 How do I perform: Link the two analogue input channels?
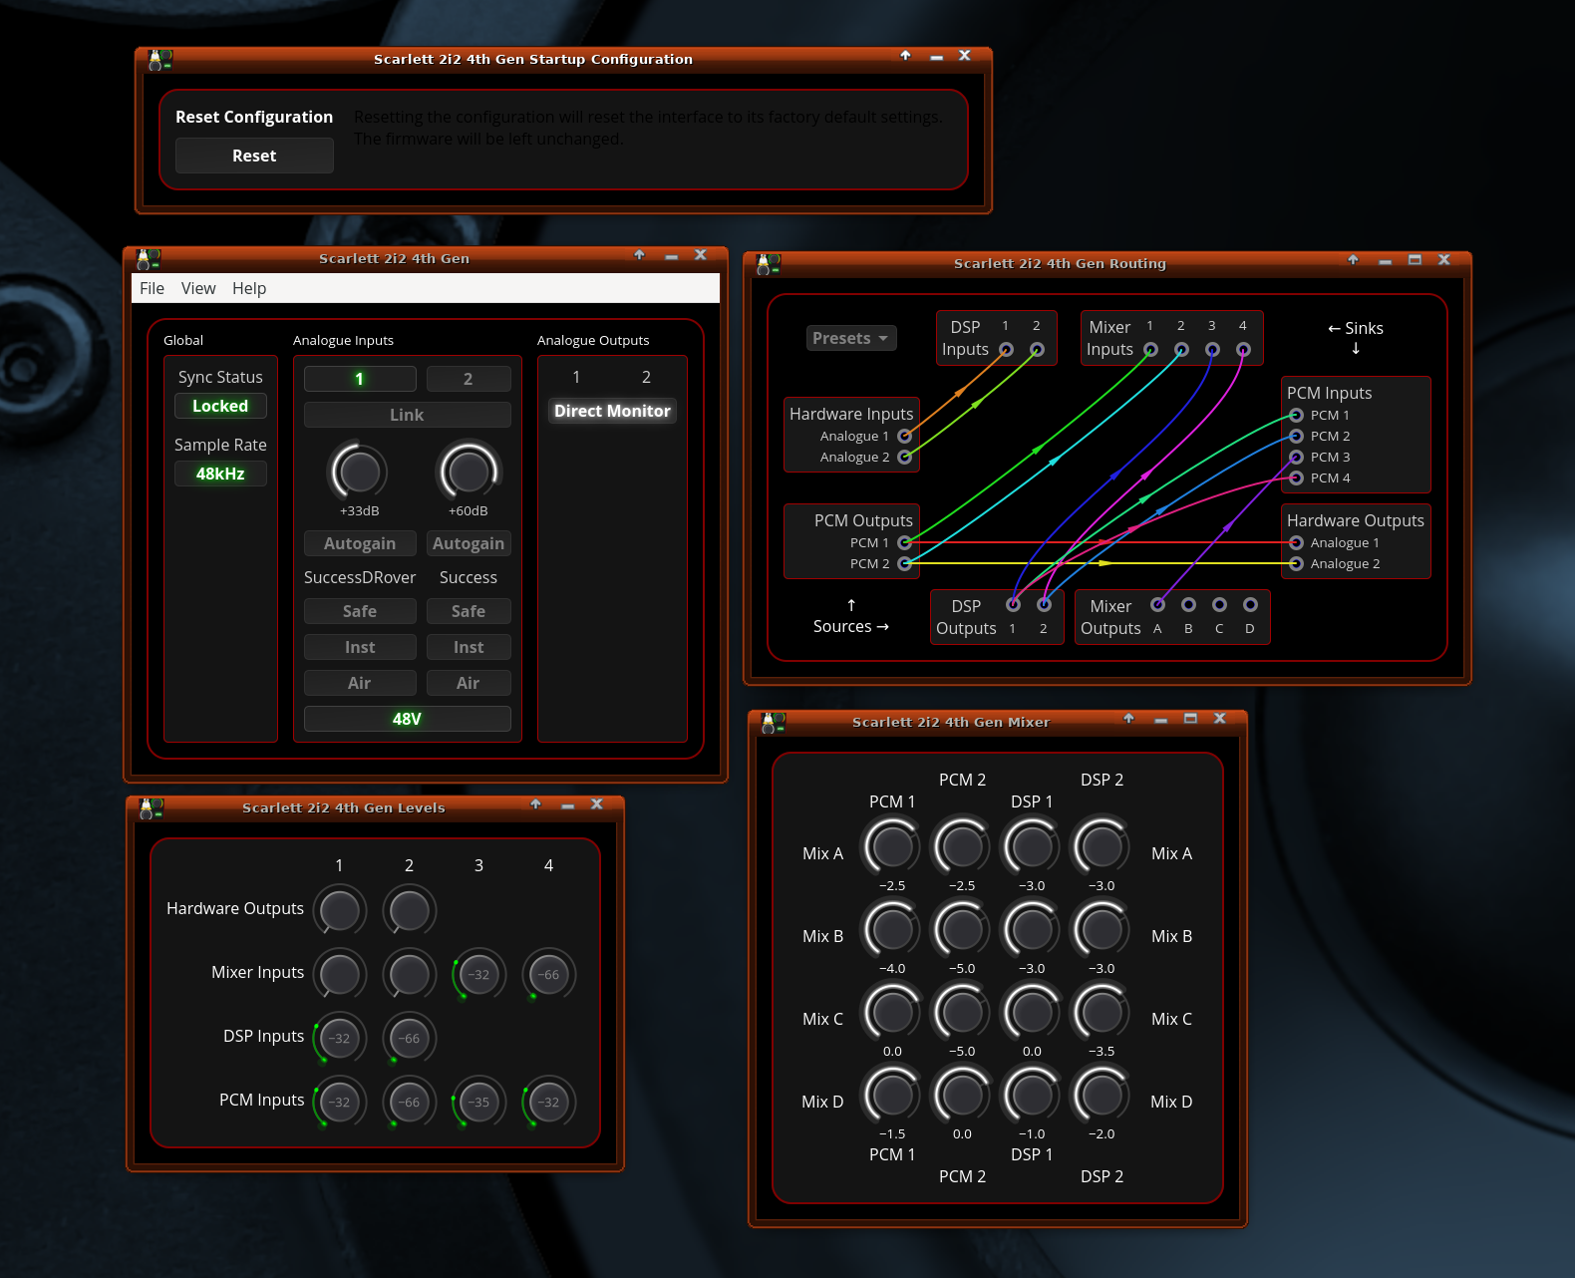tap(407, 415)
